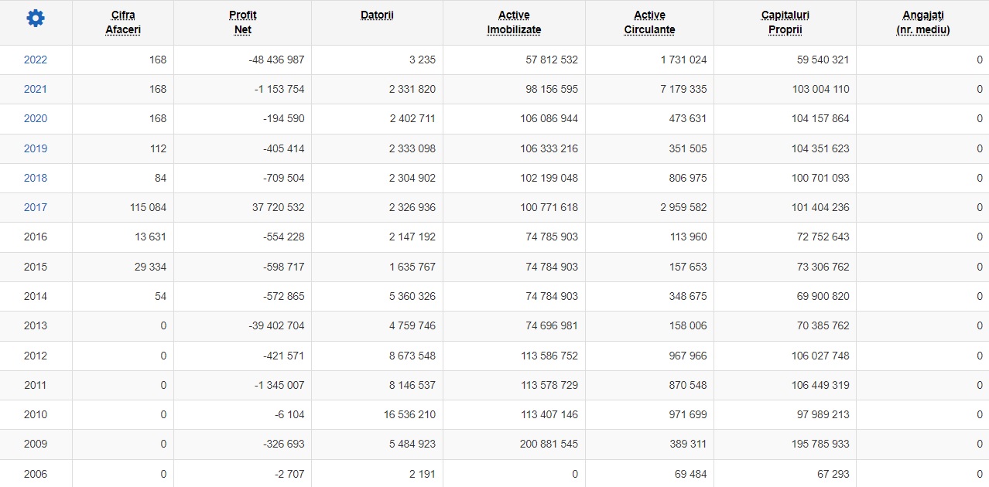Click cifra afaceri value 115 084

[x=149, y=207]
